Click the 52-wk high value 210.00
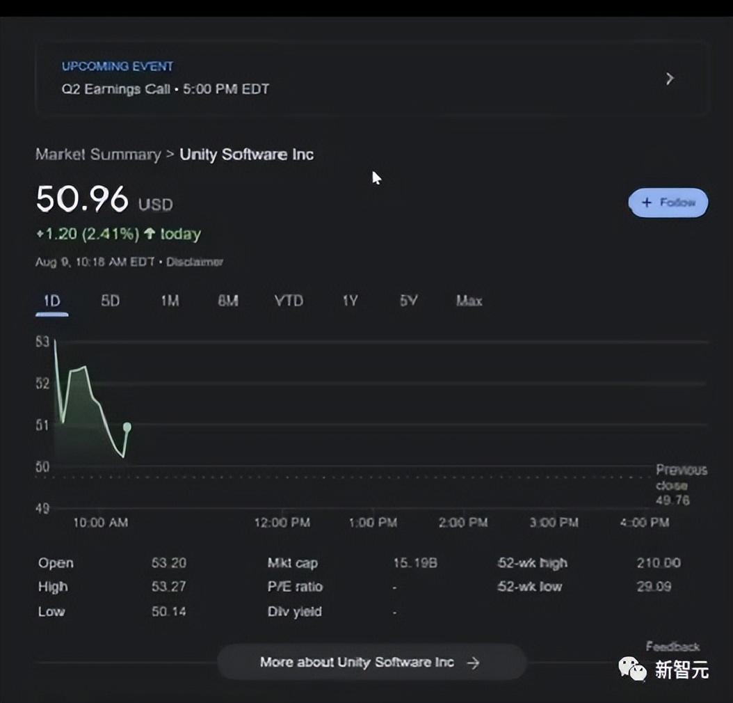The width and height of the screenshot is (733, 703). click(x=659, y=562)
